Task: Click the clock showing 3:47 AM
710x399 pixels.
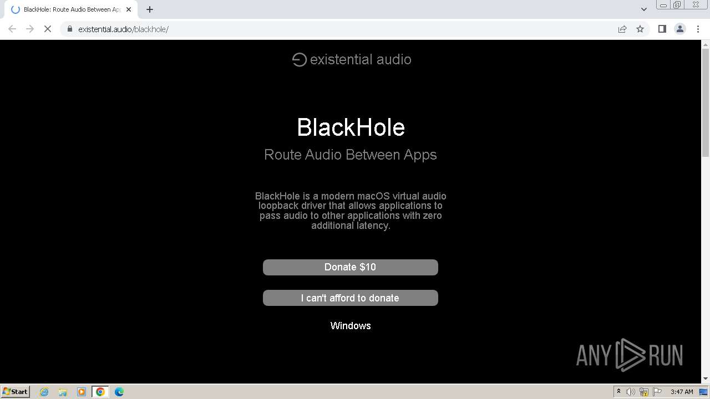Action: 682,392
